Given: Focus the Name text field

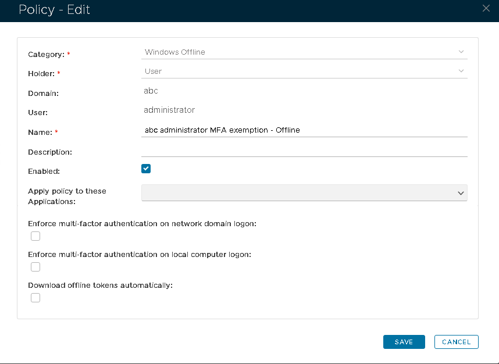Looking at the screenshot, I should (304, 130).
